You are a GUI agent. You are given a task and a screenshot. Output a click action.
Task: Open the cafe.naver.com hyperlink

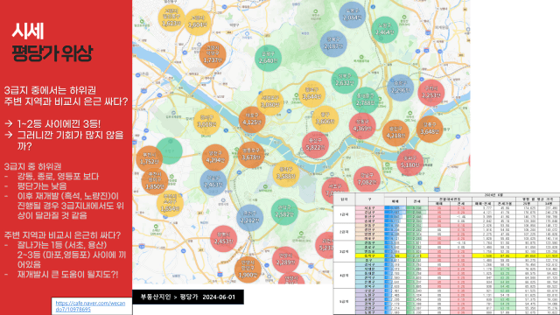90,306
